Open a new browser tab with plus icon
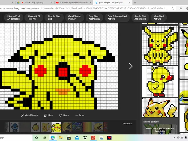The width and height of the screenshot is (188, 141). (x=135, y=3)
